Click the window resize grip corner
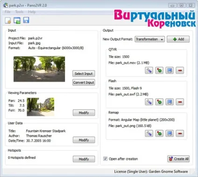Image resolution: width=198 pixels, height=177 pixels. (x=194, y=172)
